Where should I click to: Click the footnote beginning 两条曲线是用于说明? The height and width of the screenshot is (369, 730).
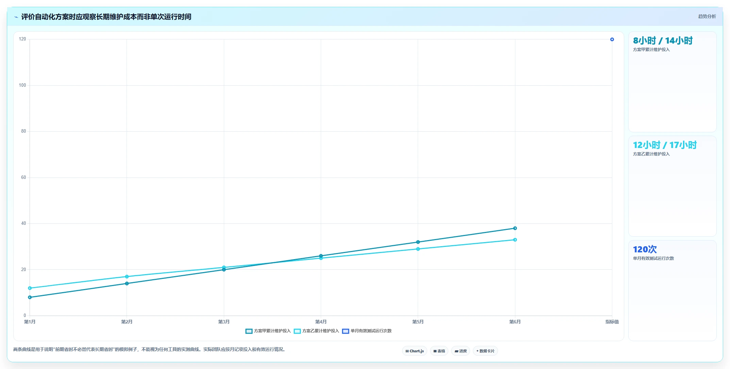[x=149, y=350]
